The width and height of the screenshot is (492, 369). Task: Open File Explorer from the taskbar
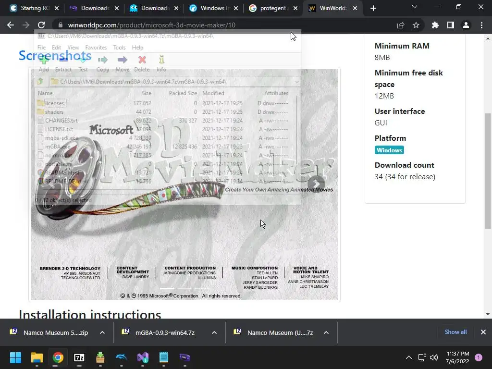[37, 357]
